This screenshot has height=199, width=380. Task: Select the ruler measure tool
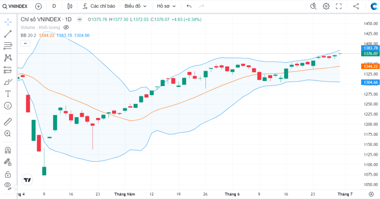tap(8, 122)
